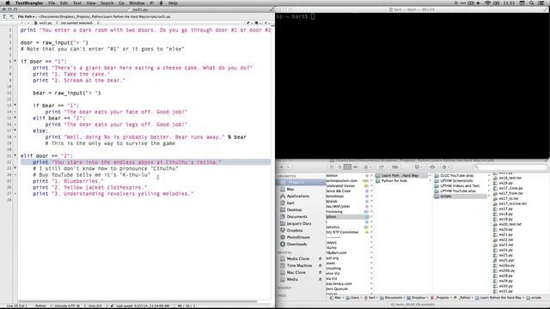Image resolution: width=550 pixels, height=309 pixels.
Task: Collapse the 'else:' fold triangle on line 17
Action: coord(15,130)
